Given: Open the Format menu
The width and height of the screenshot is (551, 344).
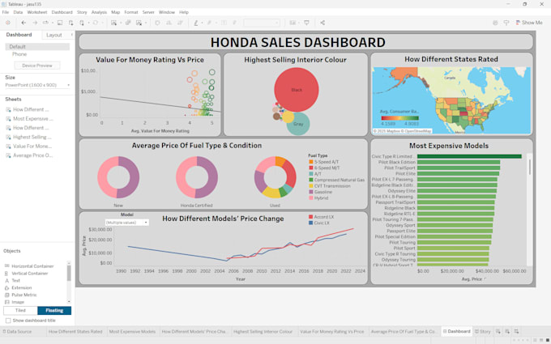Looking at the screenshot, I should 131,12.
